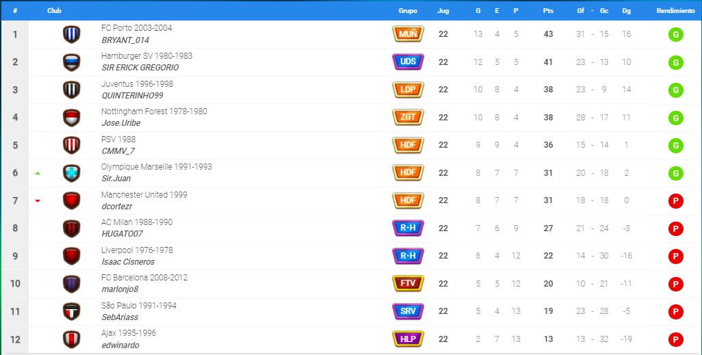Open manager profile SIR ERICK GREGORIO

(x=140, y=68)
